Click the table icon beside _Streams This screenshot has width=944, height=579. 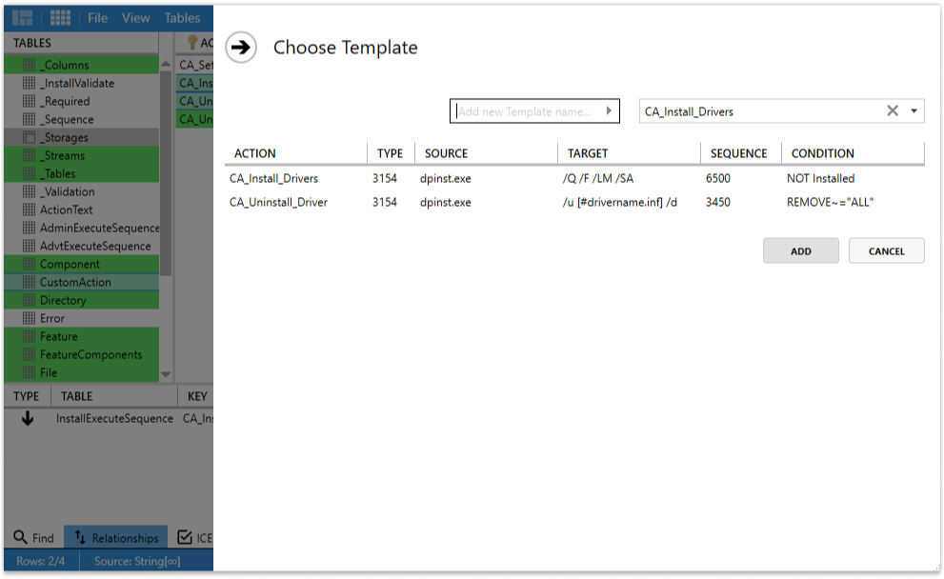click(x=29, y=155)
